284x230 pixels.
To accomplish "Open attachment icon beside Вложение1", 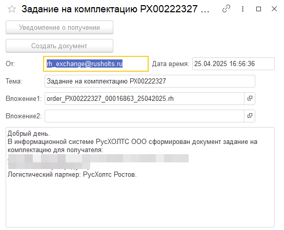I will coord(250,98).
